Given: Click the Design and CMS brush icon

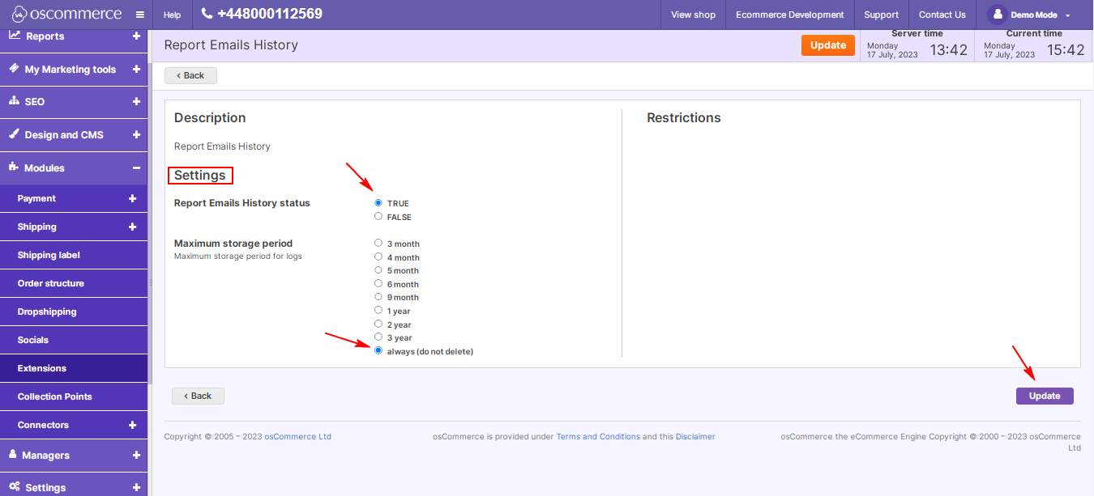Looking at the screenshot, I should click(x=13, y=134).
